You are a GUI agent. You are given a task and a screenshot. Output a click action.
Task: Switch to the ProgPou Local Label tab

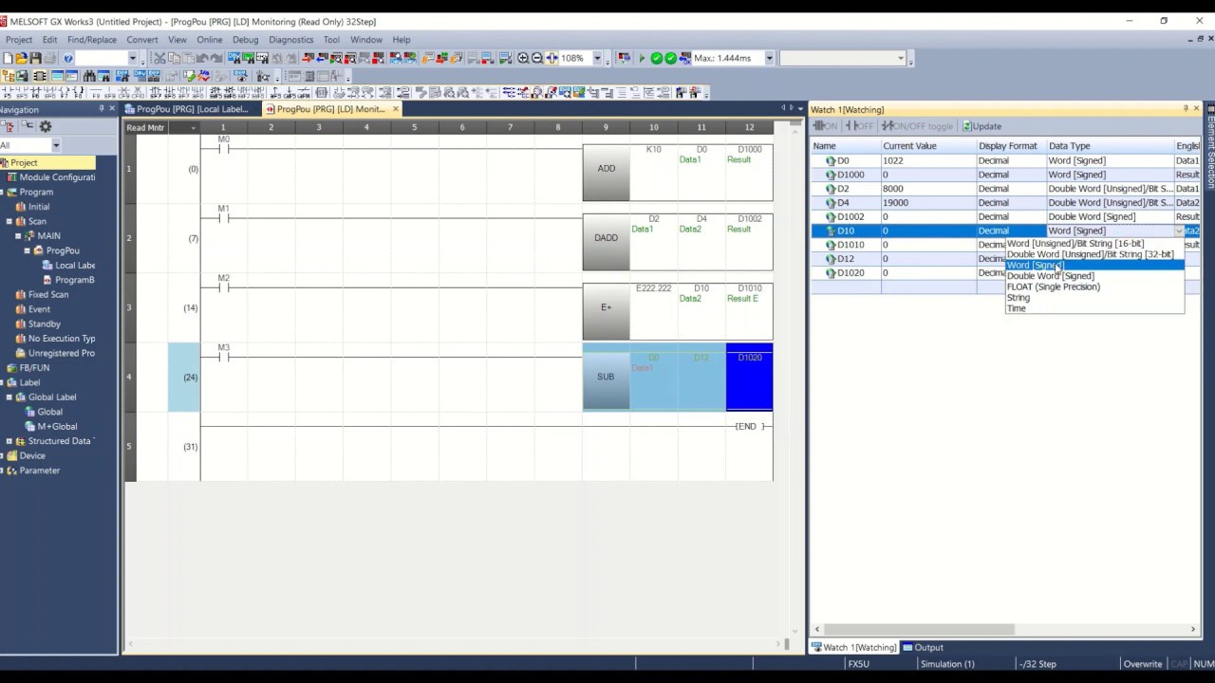click(192, 109)
